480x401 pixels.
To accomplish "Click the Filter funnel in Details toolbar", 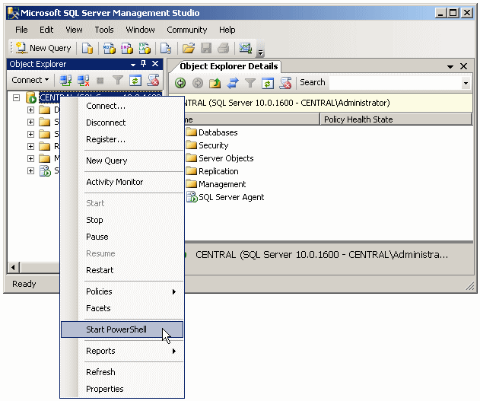I will click(x=250, y=83).
